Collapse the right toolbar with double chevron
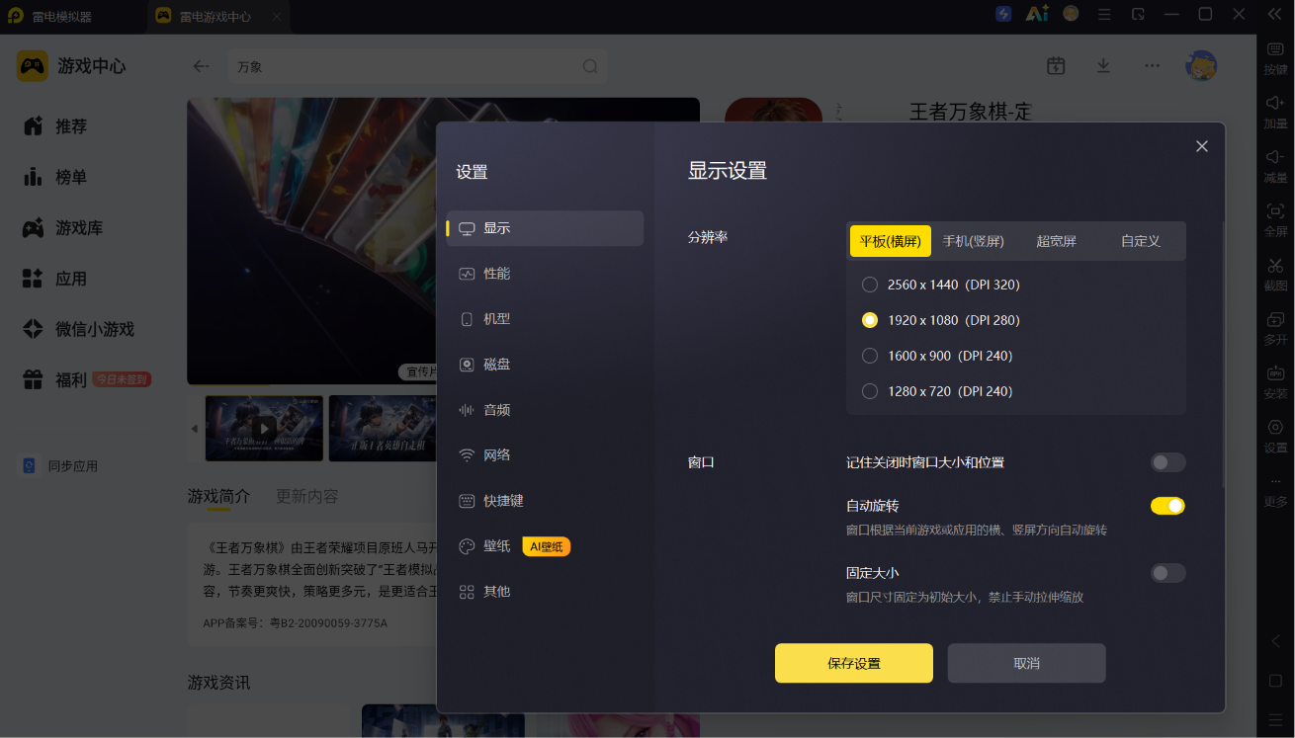 click(x=1273, y=14)
